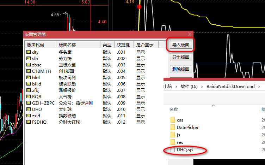Click the zbsc row layout icon
Screen dimensions: 265x165
tap(29, 65)
